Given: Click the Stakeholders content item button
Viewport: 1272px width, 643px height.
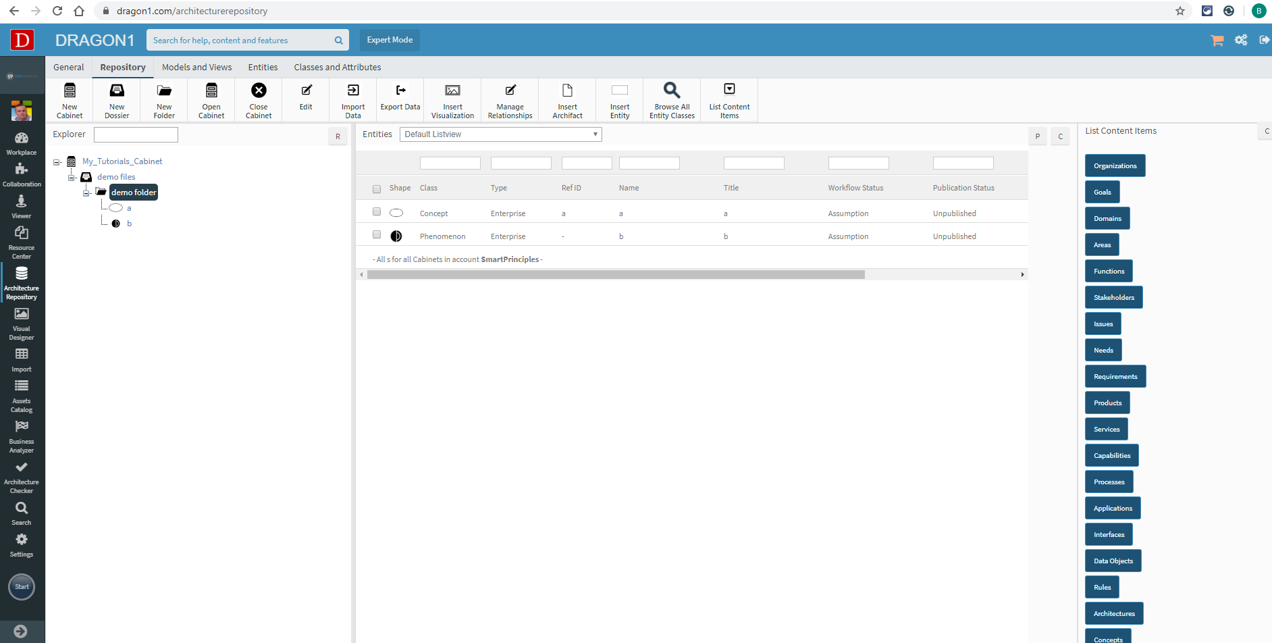Looking at the screenshot, I should point(1113,298).
